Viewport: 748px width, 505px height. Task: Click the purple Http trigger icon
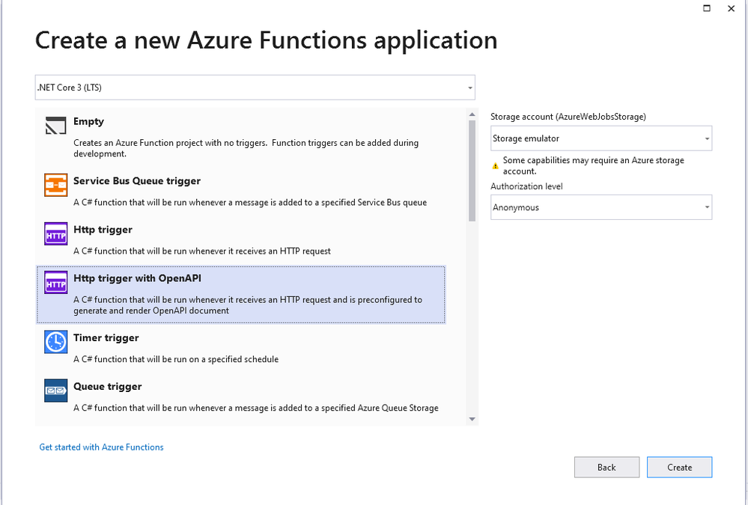(x=56, y=233)
